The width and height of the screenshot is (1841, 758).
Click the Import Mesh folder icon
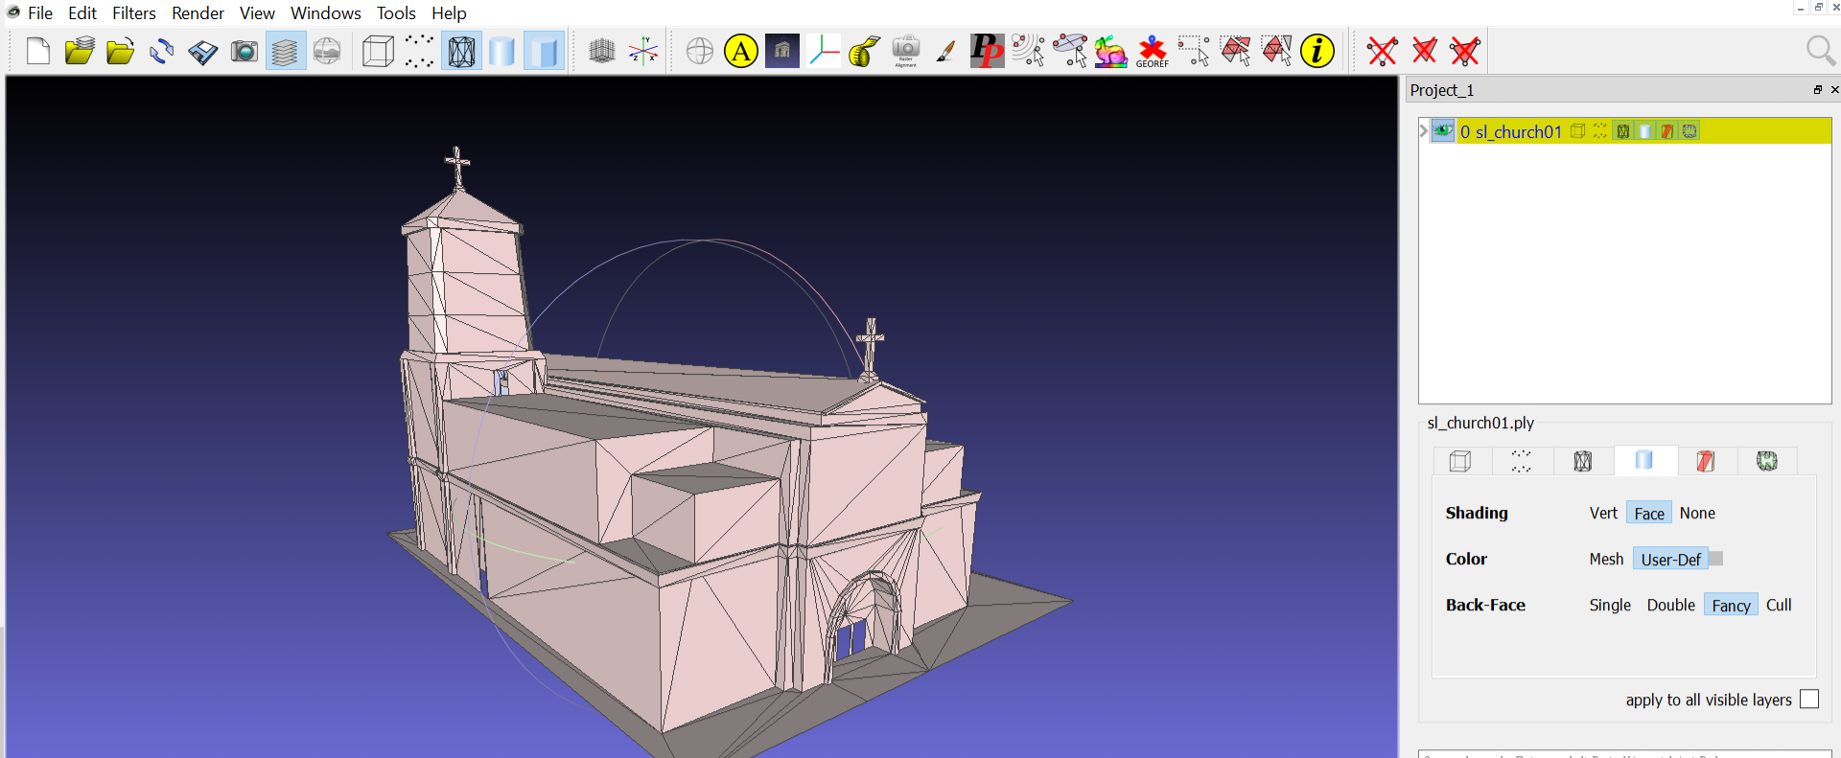click(x=120, y=52)
